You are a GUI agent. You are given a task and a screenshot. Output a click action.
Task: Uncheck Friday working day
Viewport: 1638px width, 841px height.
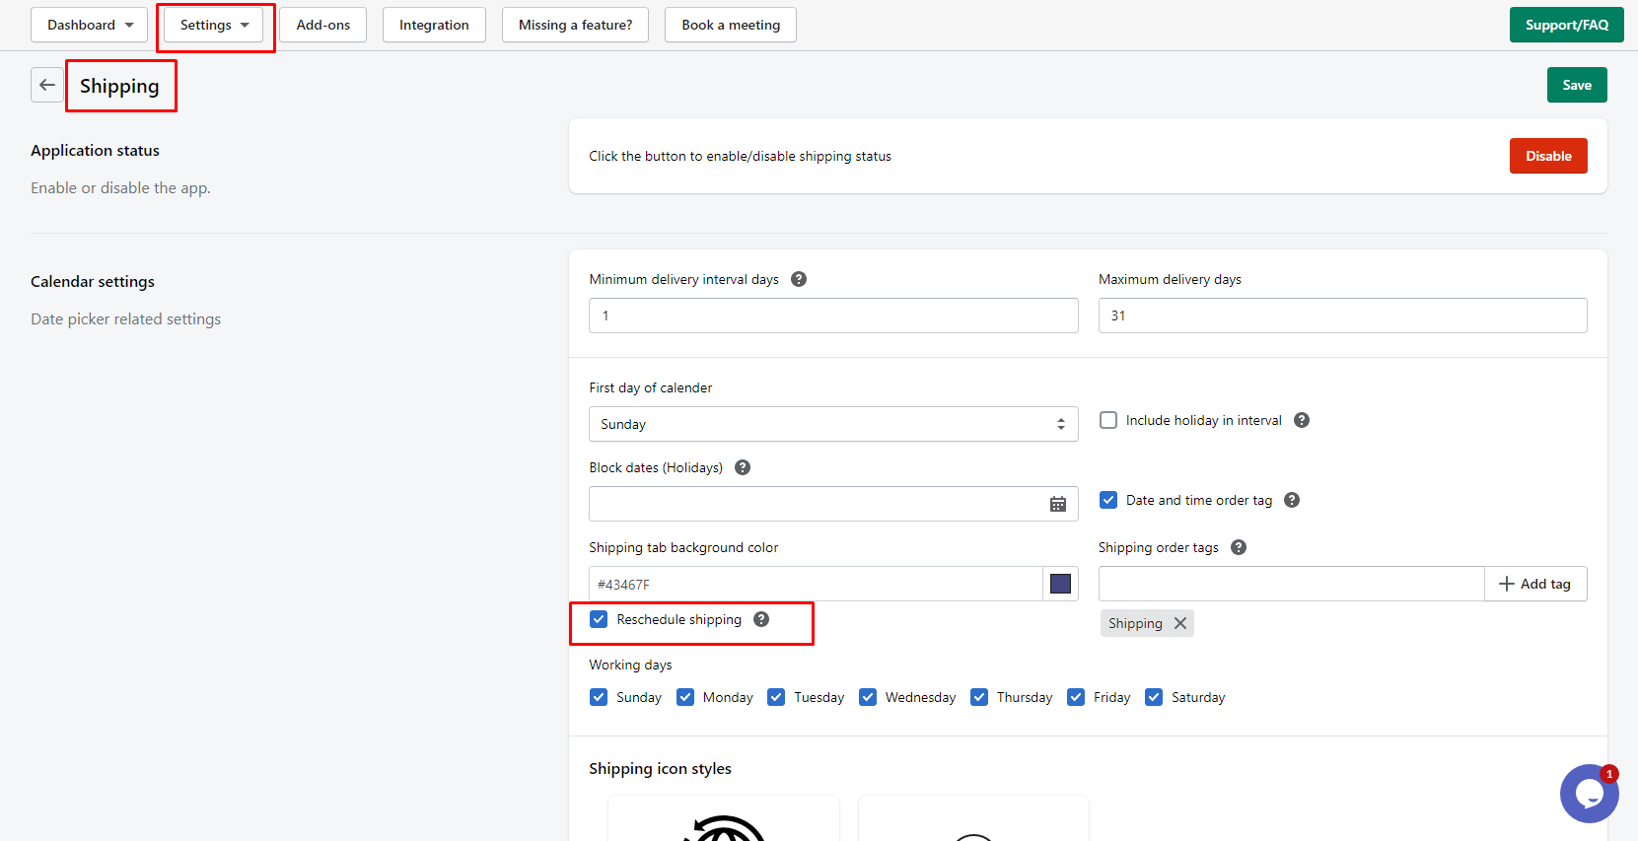coord(1076,697)
